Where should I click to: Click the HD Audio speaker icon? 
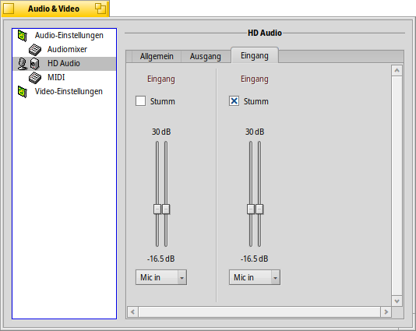(x=35, y=64)
